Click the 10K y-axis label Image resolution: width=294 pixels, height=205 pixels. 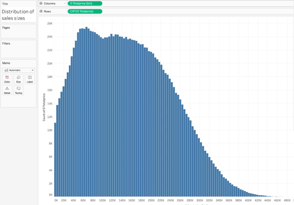[x=50, y=130]
